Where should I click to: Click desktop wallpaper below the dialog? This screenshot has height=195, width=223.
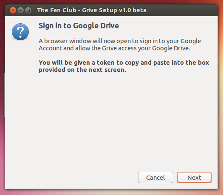pos(111,192)
